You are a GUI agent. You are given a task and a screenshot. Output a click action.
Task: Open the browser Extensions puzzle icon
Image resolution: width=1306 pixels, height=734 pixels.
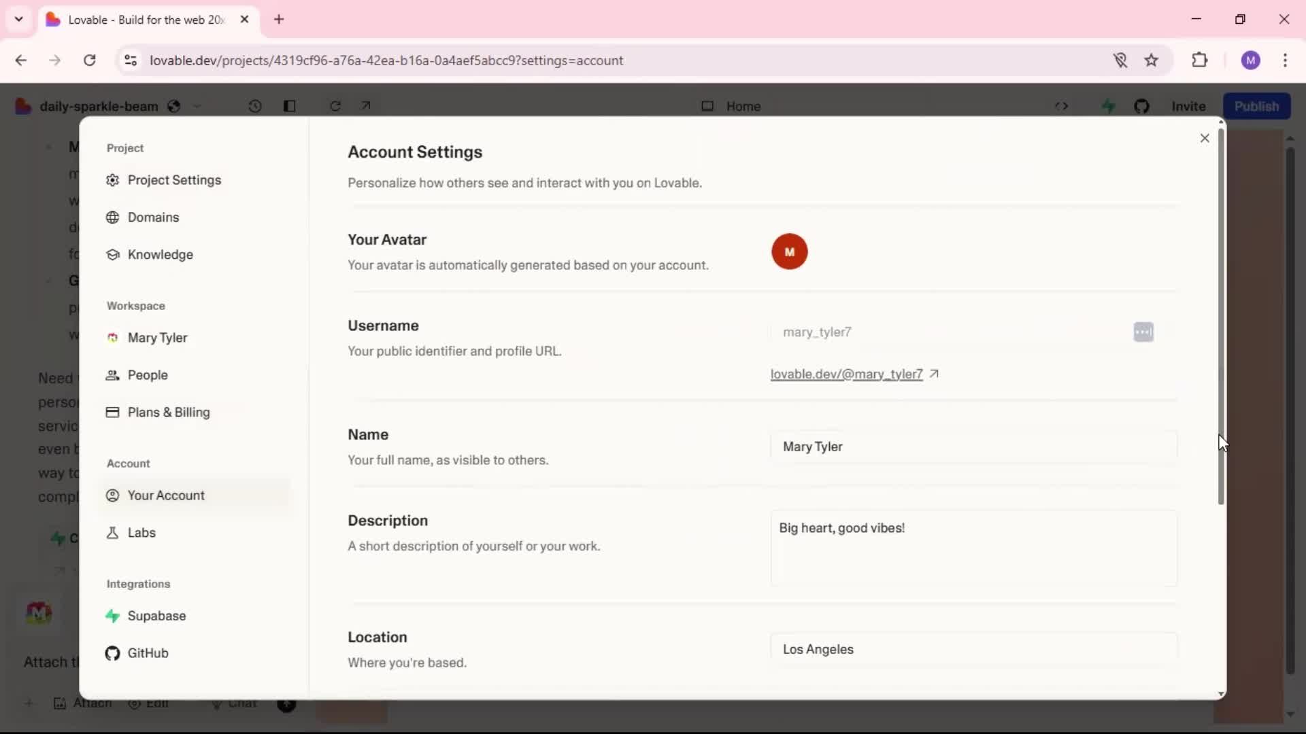pos(1200,60)
